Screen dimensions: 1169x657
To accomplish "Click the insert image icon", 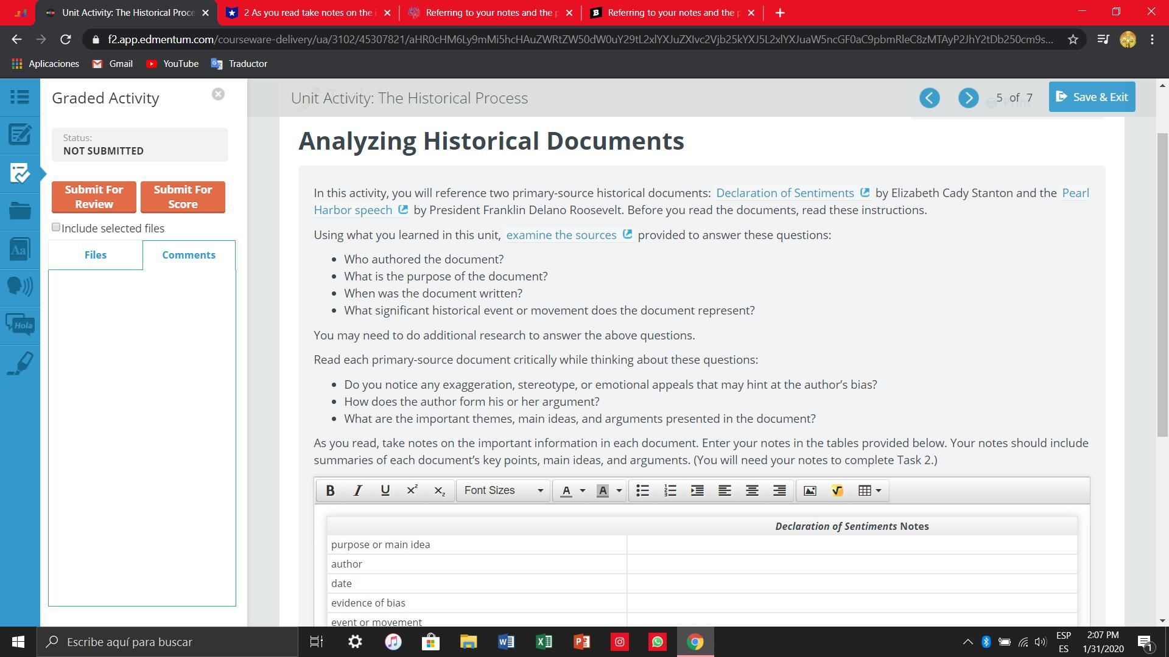I will (810, 491).
